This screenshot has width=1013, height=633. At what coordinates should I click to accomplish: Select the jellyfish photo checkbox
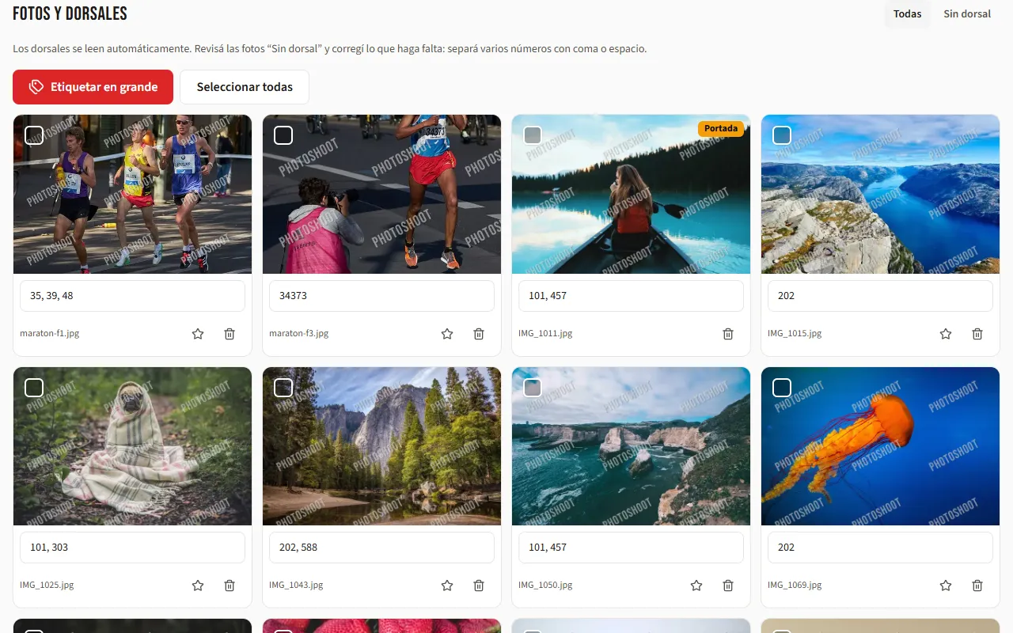point(782,387)
